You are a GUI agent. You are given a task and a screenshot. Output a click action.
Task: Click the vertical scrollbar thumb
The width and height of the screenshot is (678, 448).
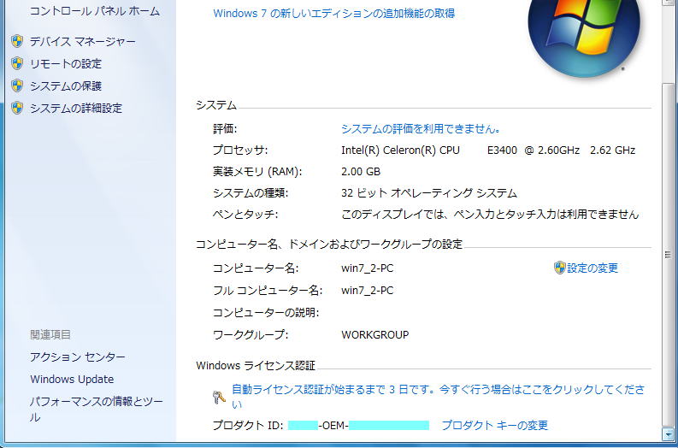(x=668, y=254)
